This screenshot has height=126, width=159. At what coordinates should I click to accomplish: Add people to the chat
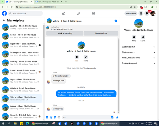point(77,57)
